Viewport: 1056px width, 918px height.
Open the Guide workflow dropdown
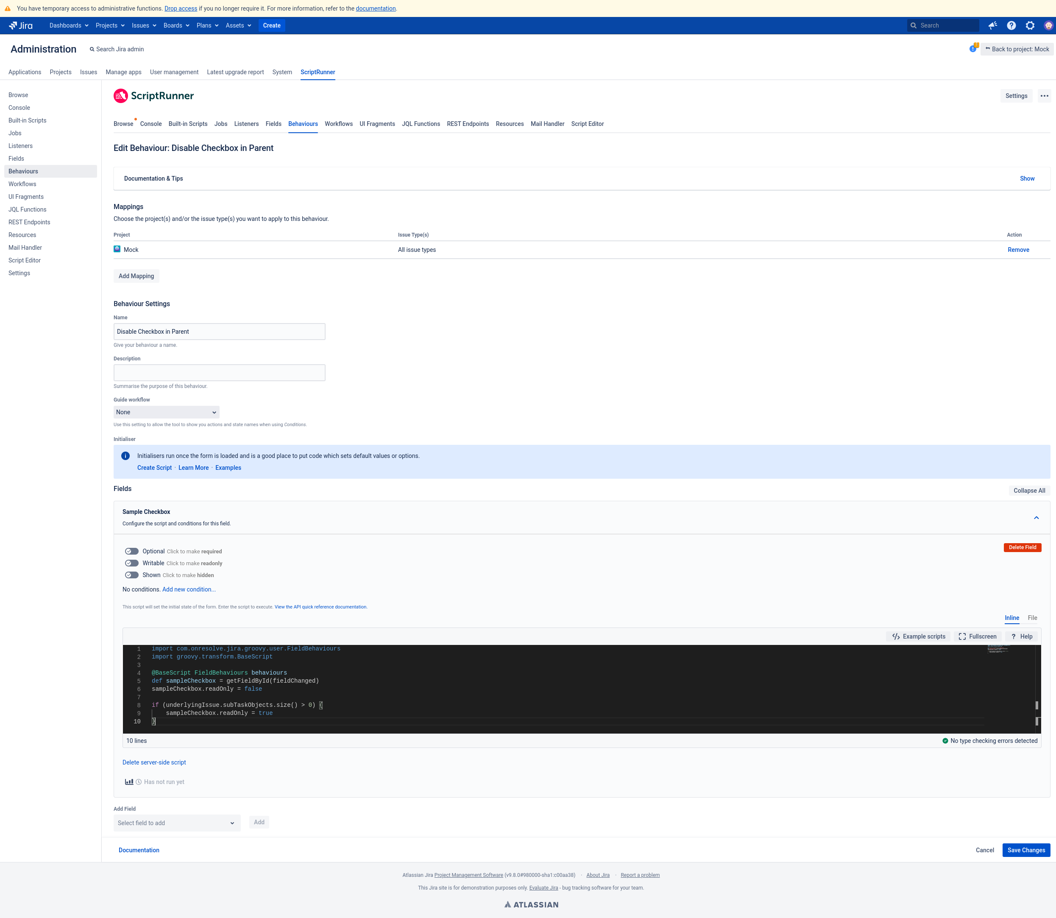coord(166,412)
